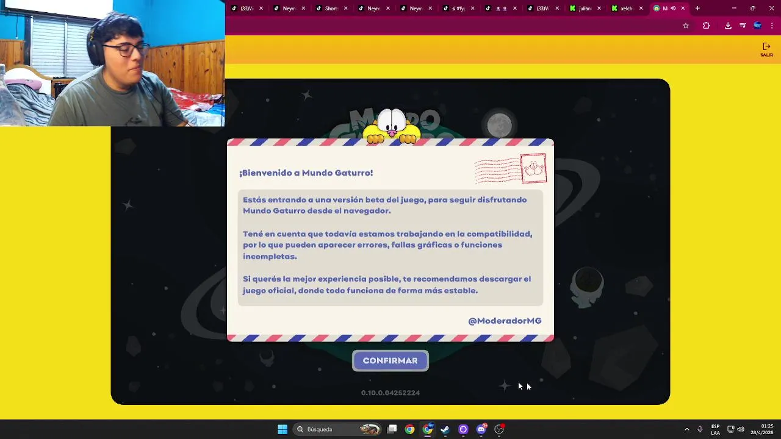Bookmark this page with star icon
This screenshot has width=781, height=439.
pyautogui.click(x=686, y=26)
